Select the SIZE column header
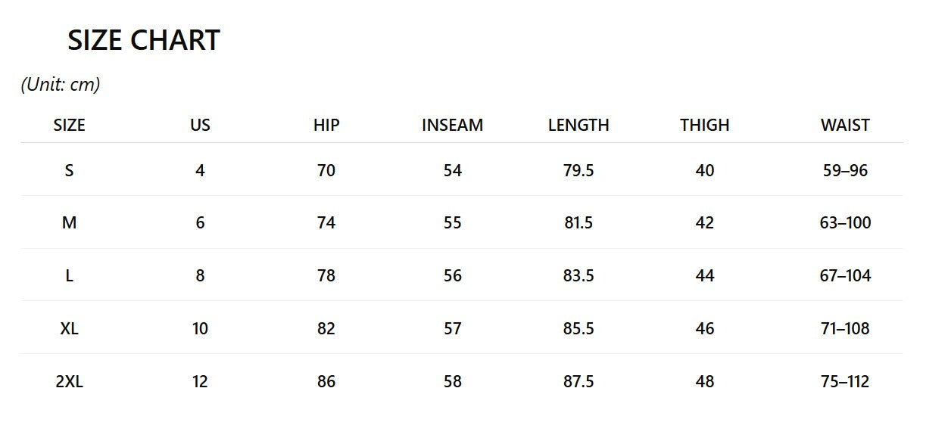Image resolution: width=948 pixels, height=444 pixels. (69, 126)
